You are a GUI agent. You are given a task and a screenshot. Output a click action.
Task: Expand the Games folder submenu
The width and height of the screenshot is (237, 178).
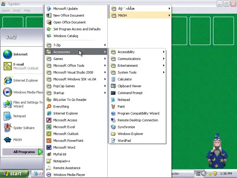click(76, 58)
